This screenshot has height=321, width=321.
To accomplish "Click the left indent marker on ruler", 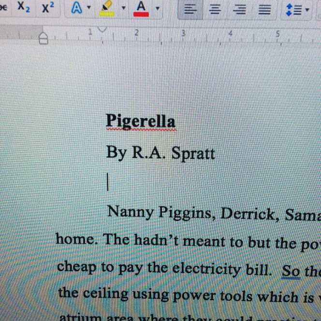I will pos(44,39).
